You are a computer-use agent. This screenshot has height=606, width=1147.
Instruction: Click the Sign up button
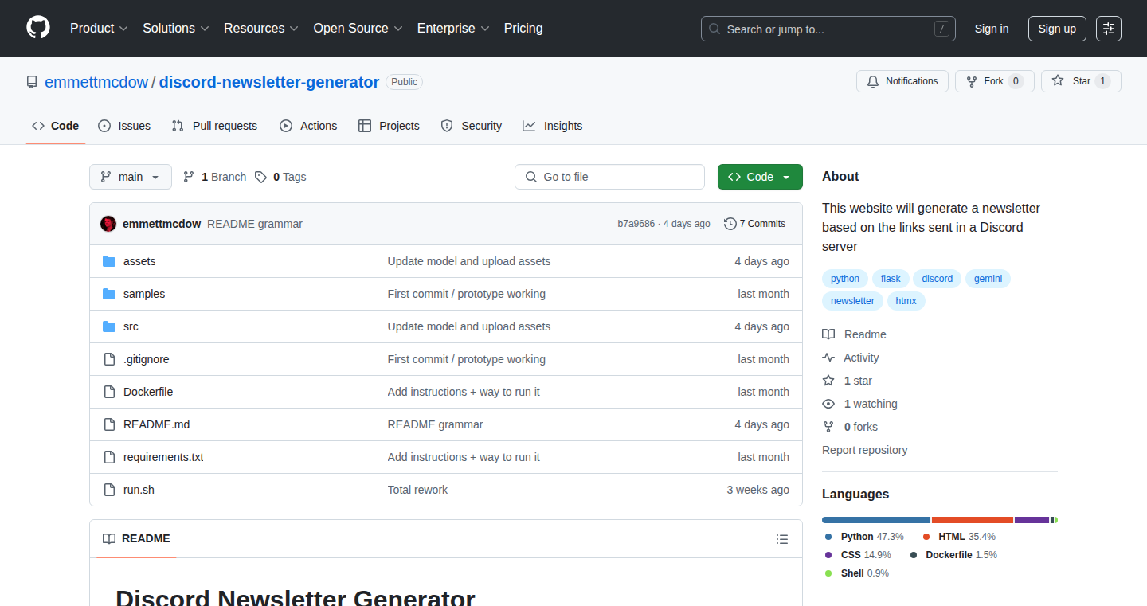(x=1057, y=29)
